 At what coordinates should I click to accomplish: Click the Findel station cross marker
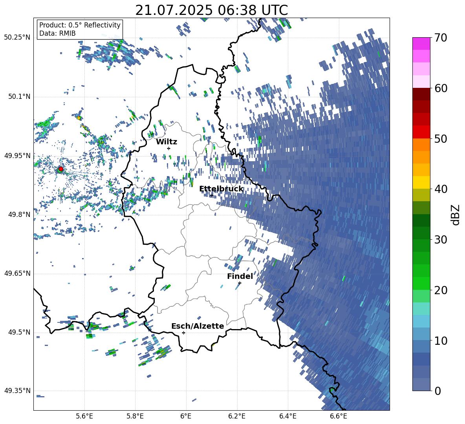coord(240,283)
